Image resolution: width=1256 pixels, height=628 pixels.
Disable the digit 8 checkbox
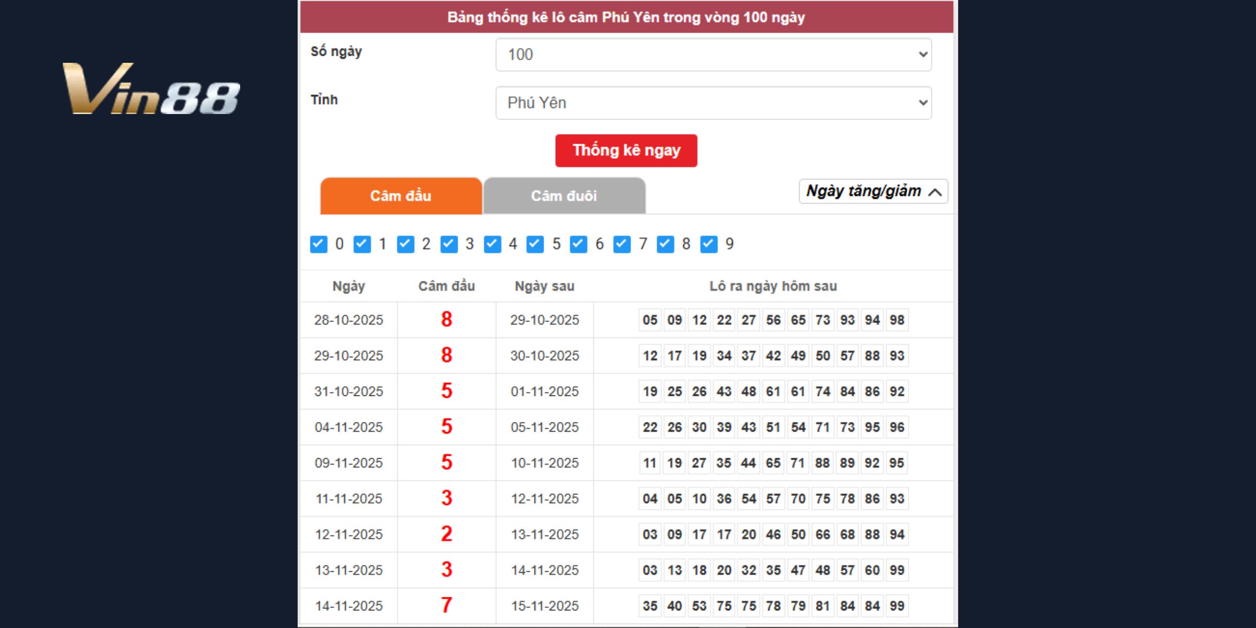[x=665, y=244]
